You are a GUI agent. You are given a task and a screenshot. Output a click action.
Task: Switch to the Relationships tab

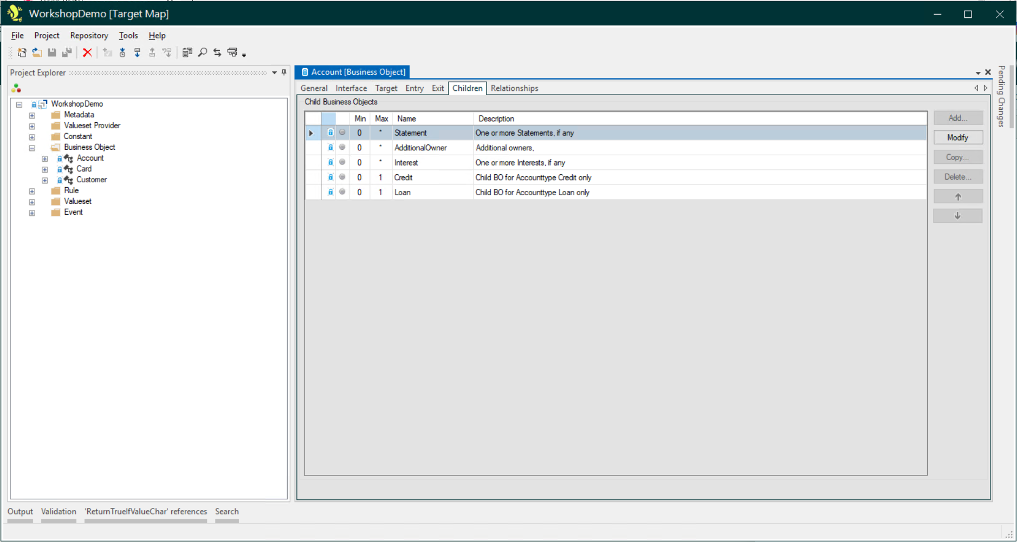(514, 88)
